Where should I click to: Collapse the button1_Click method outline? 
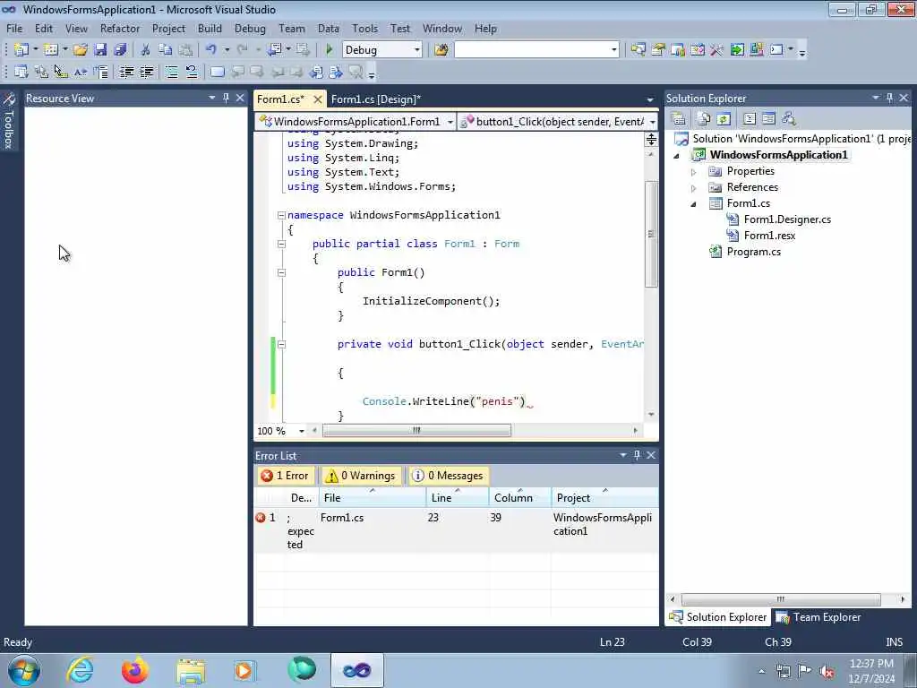coord(281,345)
